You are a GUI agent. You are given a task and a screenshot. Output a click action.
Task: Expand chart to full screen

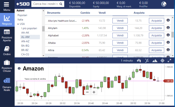pos(169,61)
